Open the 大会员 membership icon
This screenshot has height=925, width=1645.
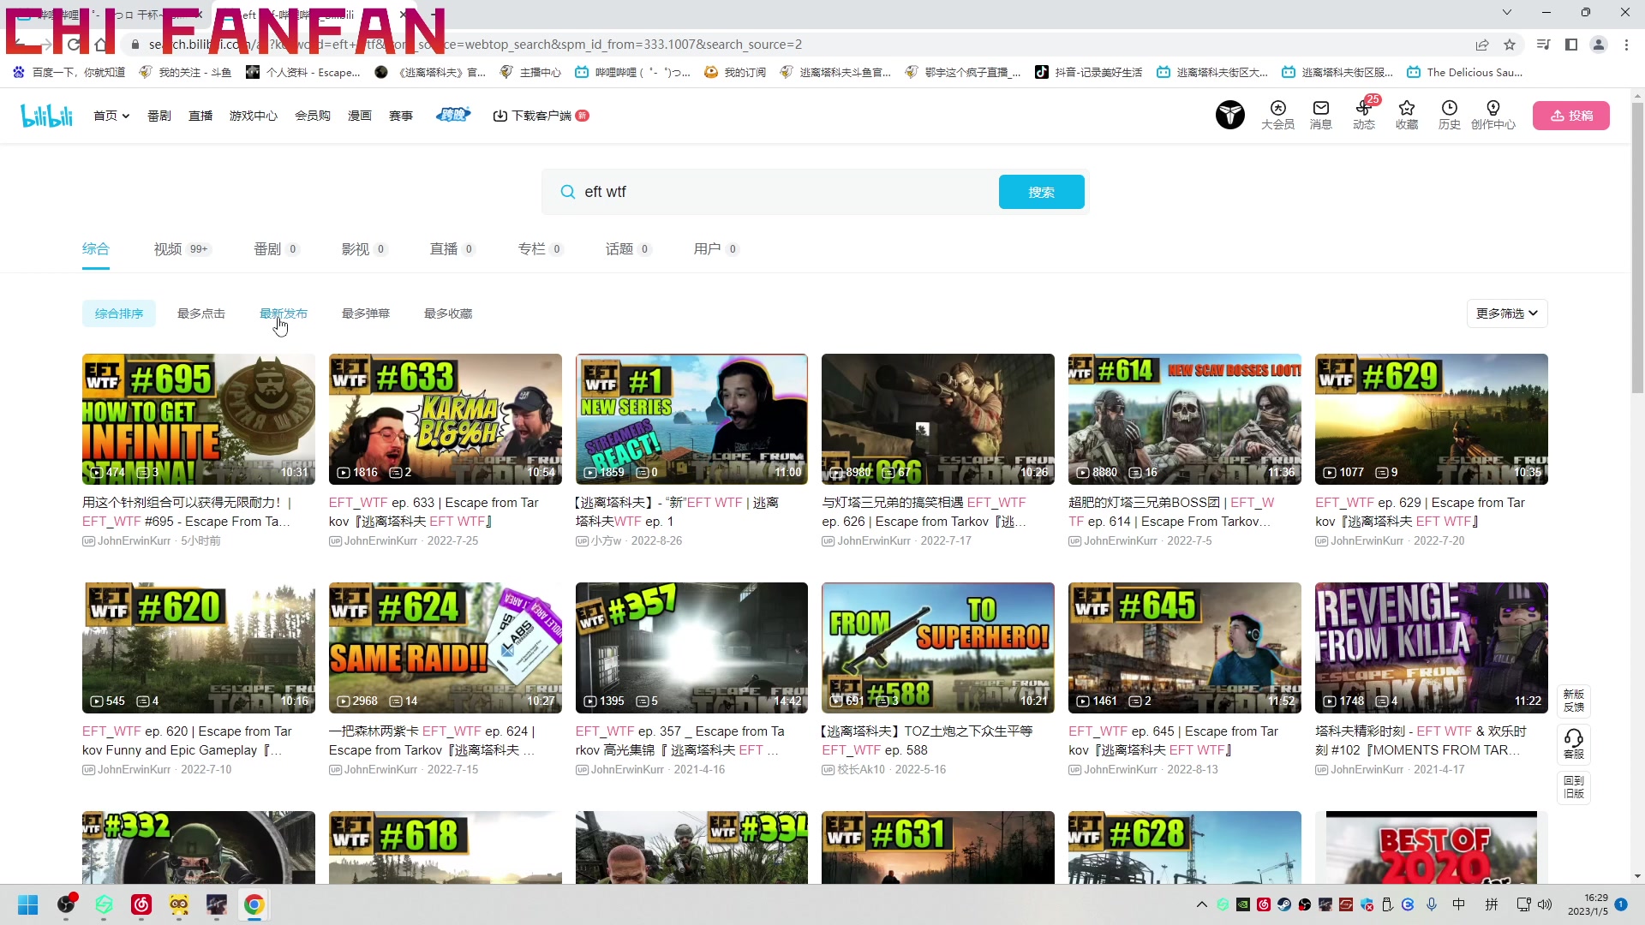[x=1277, y=115]
